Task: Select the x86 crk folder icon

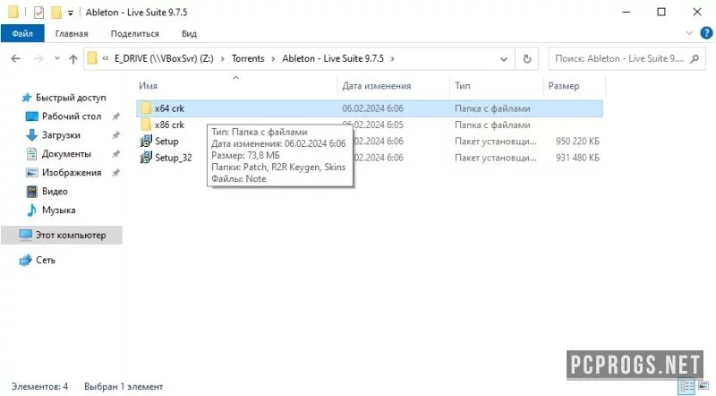Action: click(x=146, y=125)
